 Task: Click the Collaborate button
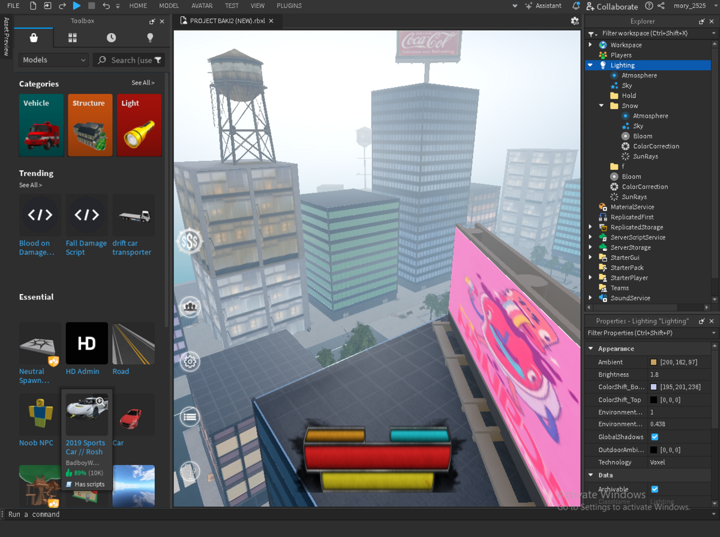613,7
